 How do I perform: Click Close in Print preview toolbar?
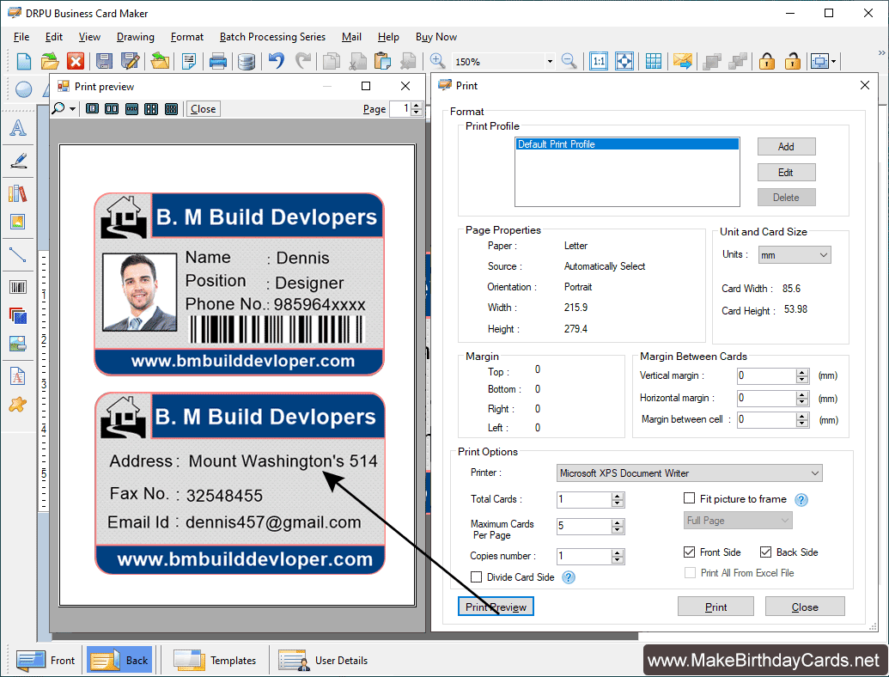pos(203,109)
